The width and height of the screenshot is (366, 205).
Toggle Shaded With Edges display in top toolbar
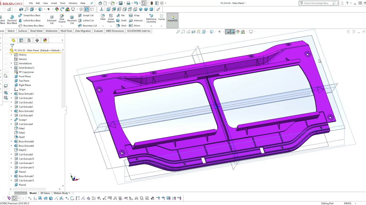(87, 9)
